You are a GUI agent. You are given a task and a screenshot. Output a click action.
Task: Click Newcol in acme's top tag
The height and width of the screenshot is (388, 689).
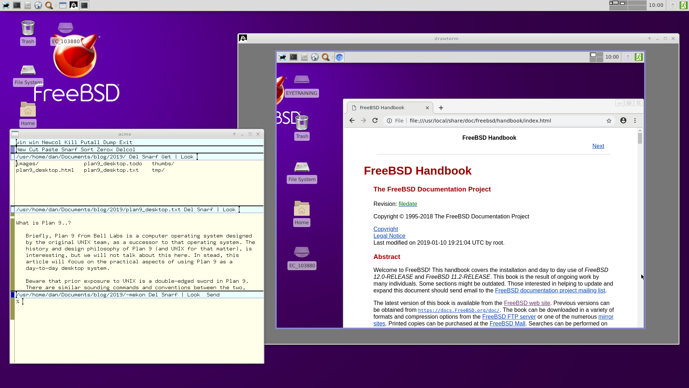tap(51, 142)
